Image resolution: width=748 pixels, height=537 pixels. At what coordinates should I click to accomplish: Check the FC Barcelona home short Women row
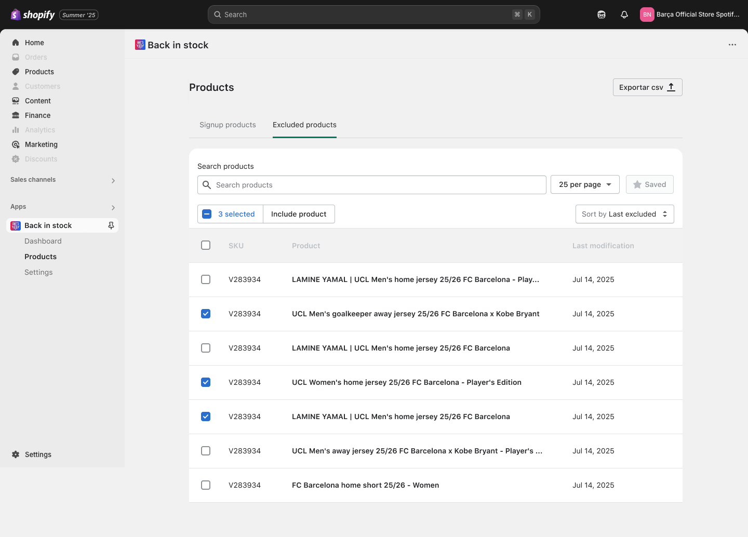pos(206,485)
